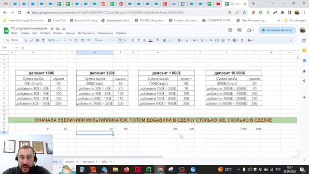
Task: Format as percent
Action: [x=70, y=40]
